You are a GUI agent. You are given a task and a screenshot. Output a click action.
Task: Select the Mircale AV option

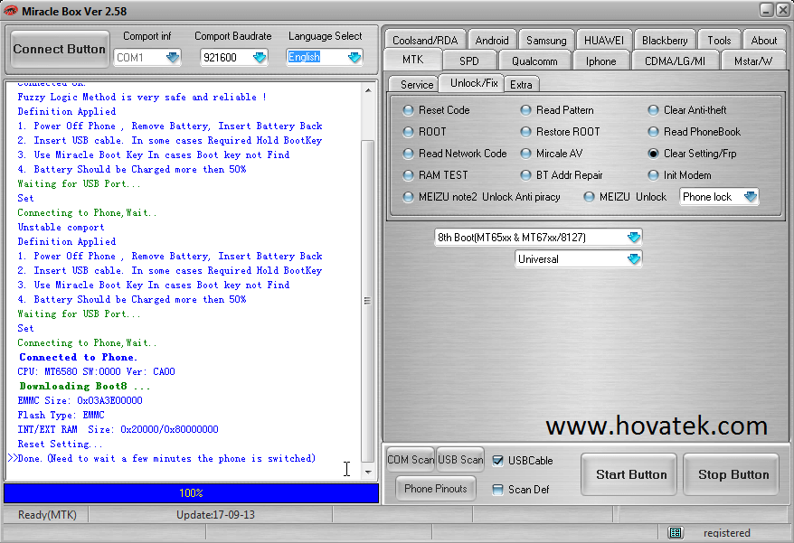point(552,154)
